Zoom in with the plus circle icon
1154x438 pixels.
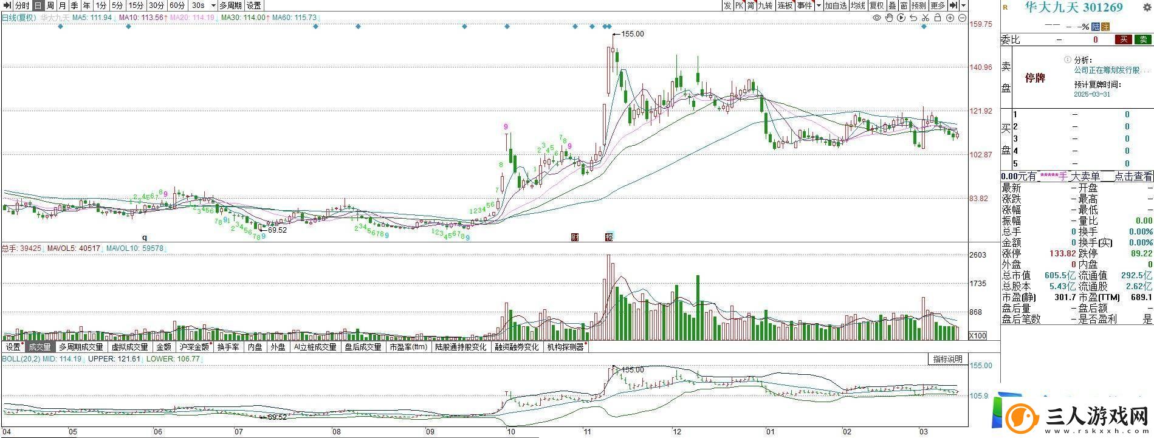click(950, 18)
